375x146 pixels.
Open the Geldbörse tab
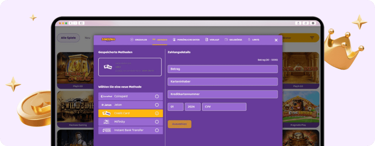point(233,40)
